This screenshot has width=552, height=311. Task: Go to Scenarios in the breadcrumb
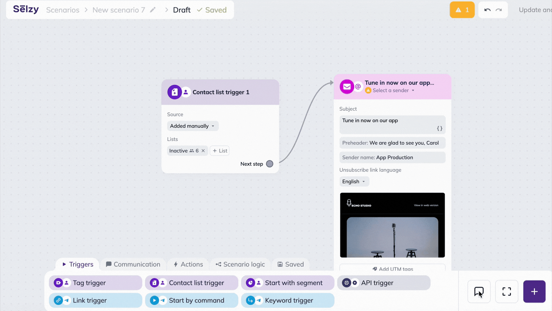click(x=63, y=10)
